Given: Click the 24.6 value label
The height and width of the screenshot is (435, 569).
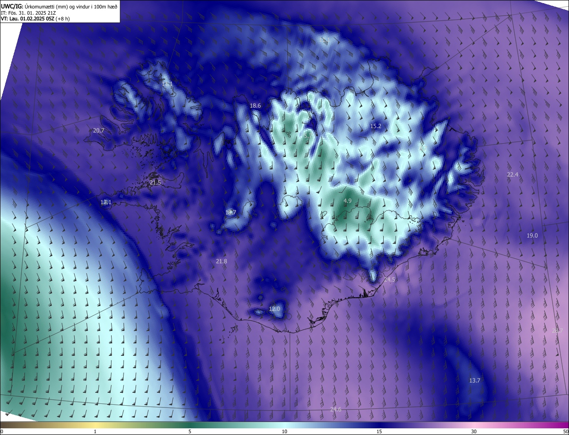Looking at the screenshot, I should [336, 410].
